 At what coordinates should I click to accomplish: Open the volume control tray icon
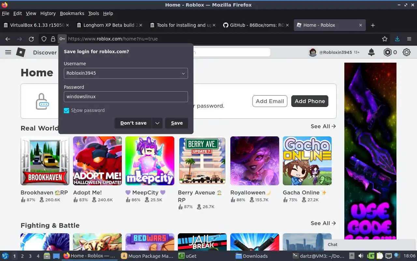361,256
